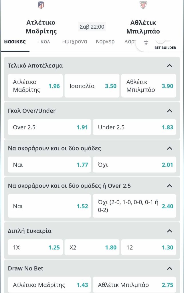Viewport: 184px width, 293px height.
Task: Select Over 2.5 at 1.91
Action: pyautogui.click(x=49, y=127)
